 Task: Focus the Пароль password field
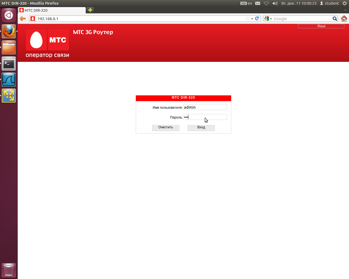coord(205,117)
